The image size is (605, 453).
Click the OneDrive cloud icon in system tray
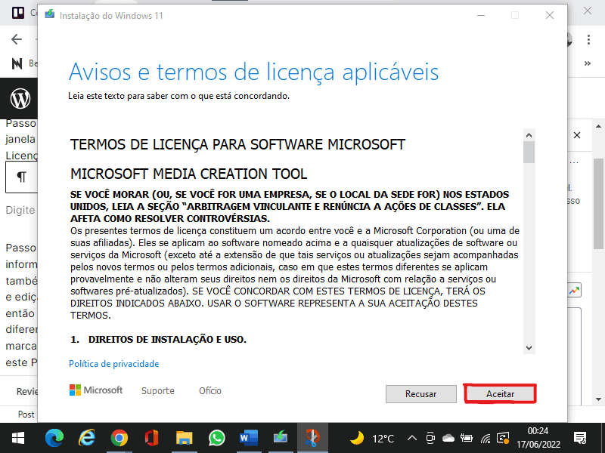click(448, 438)
